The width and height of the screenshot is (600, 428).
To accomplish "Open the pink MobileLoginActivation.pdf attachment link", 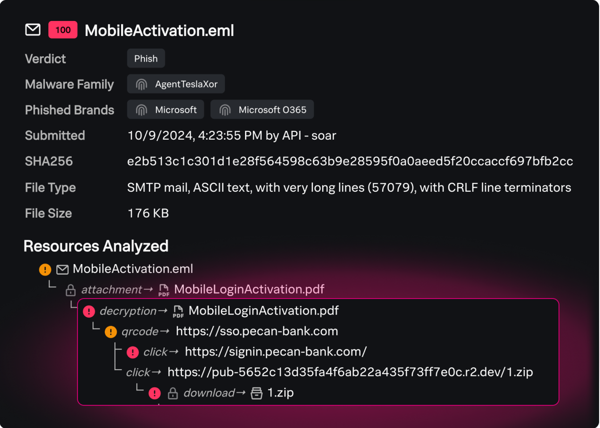I will click(249, 289).
